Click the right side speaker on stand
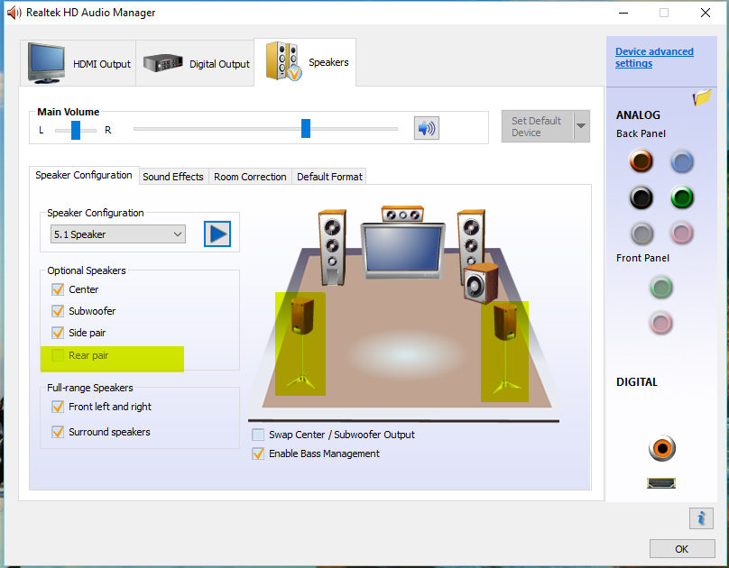The height and width of the screenshot is (568, 729). pos(505,347)
